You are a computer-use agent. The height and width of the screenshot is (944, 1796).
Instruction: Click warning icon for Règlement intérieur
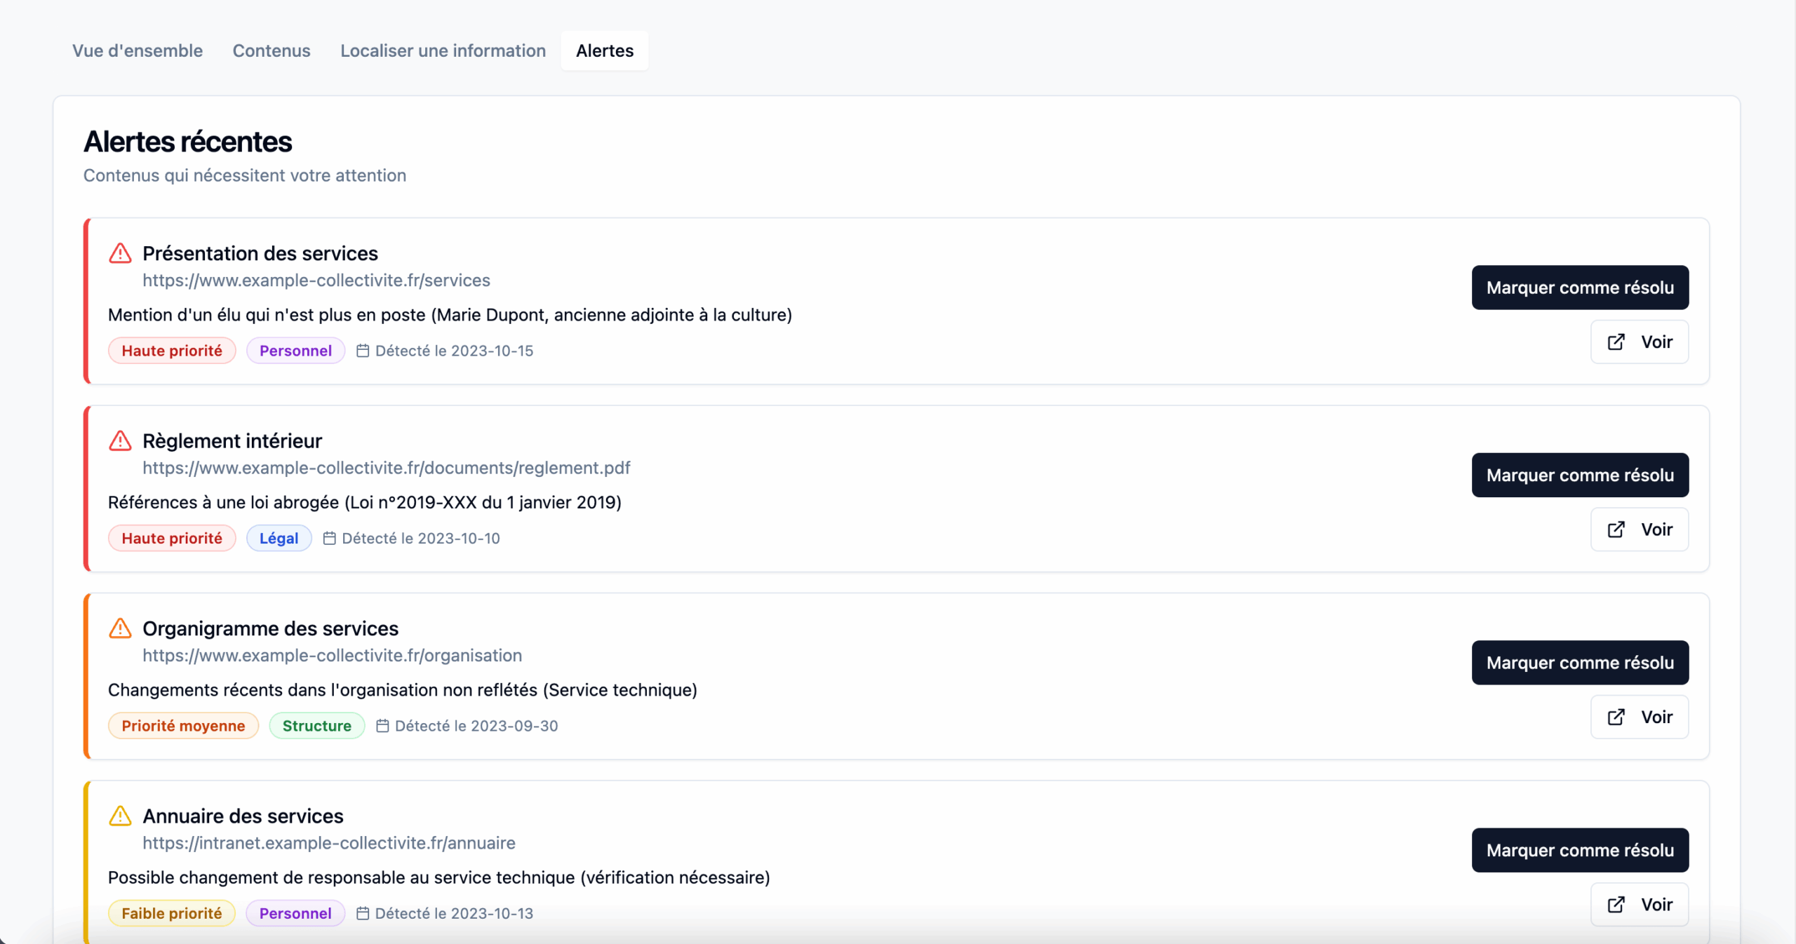pos(121,440)
